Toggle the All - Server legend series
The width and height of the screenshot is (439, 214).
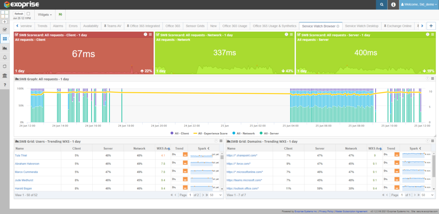[x=269, y=133]
